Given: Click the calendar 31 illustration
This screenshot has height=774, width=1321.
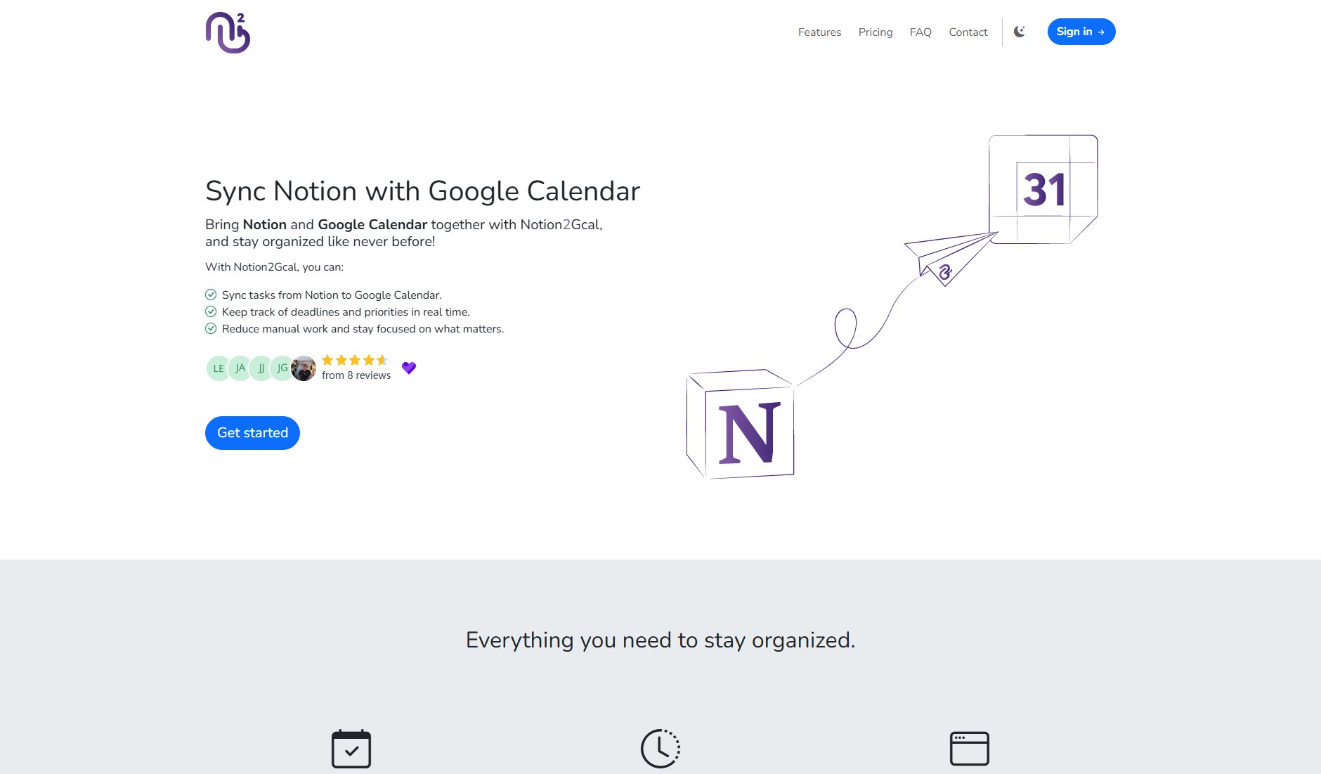Looking at the screenshot, I should 1043,189.
